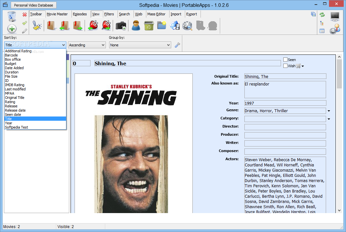Open the Group by None combo box
The width and height of the screenshot is (346, 232).
coord(140,45)
